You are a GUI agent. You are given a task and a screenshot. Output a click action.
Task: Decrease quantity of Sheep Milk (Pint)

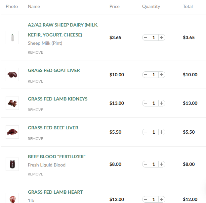tap(145, 37)
